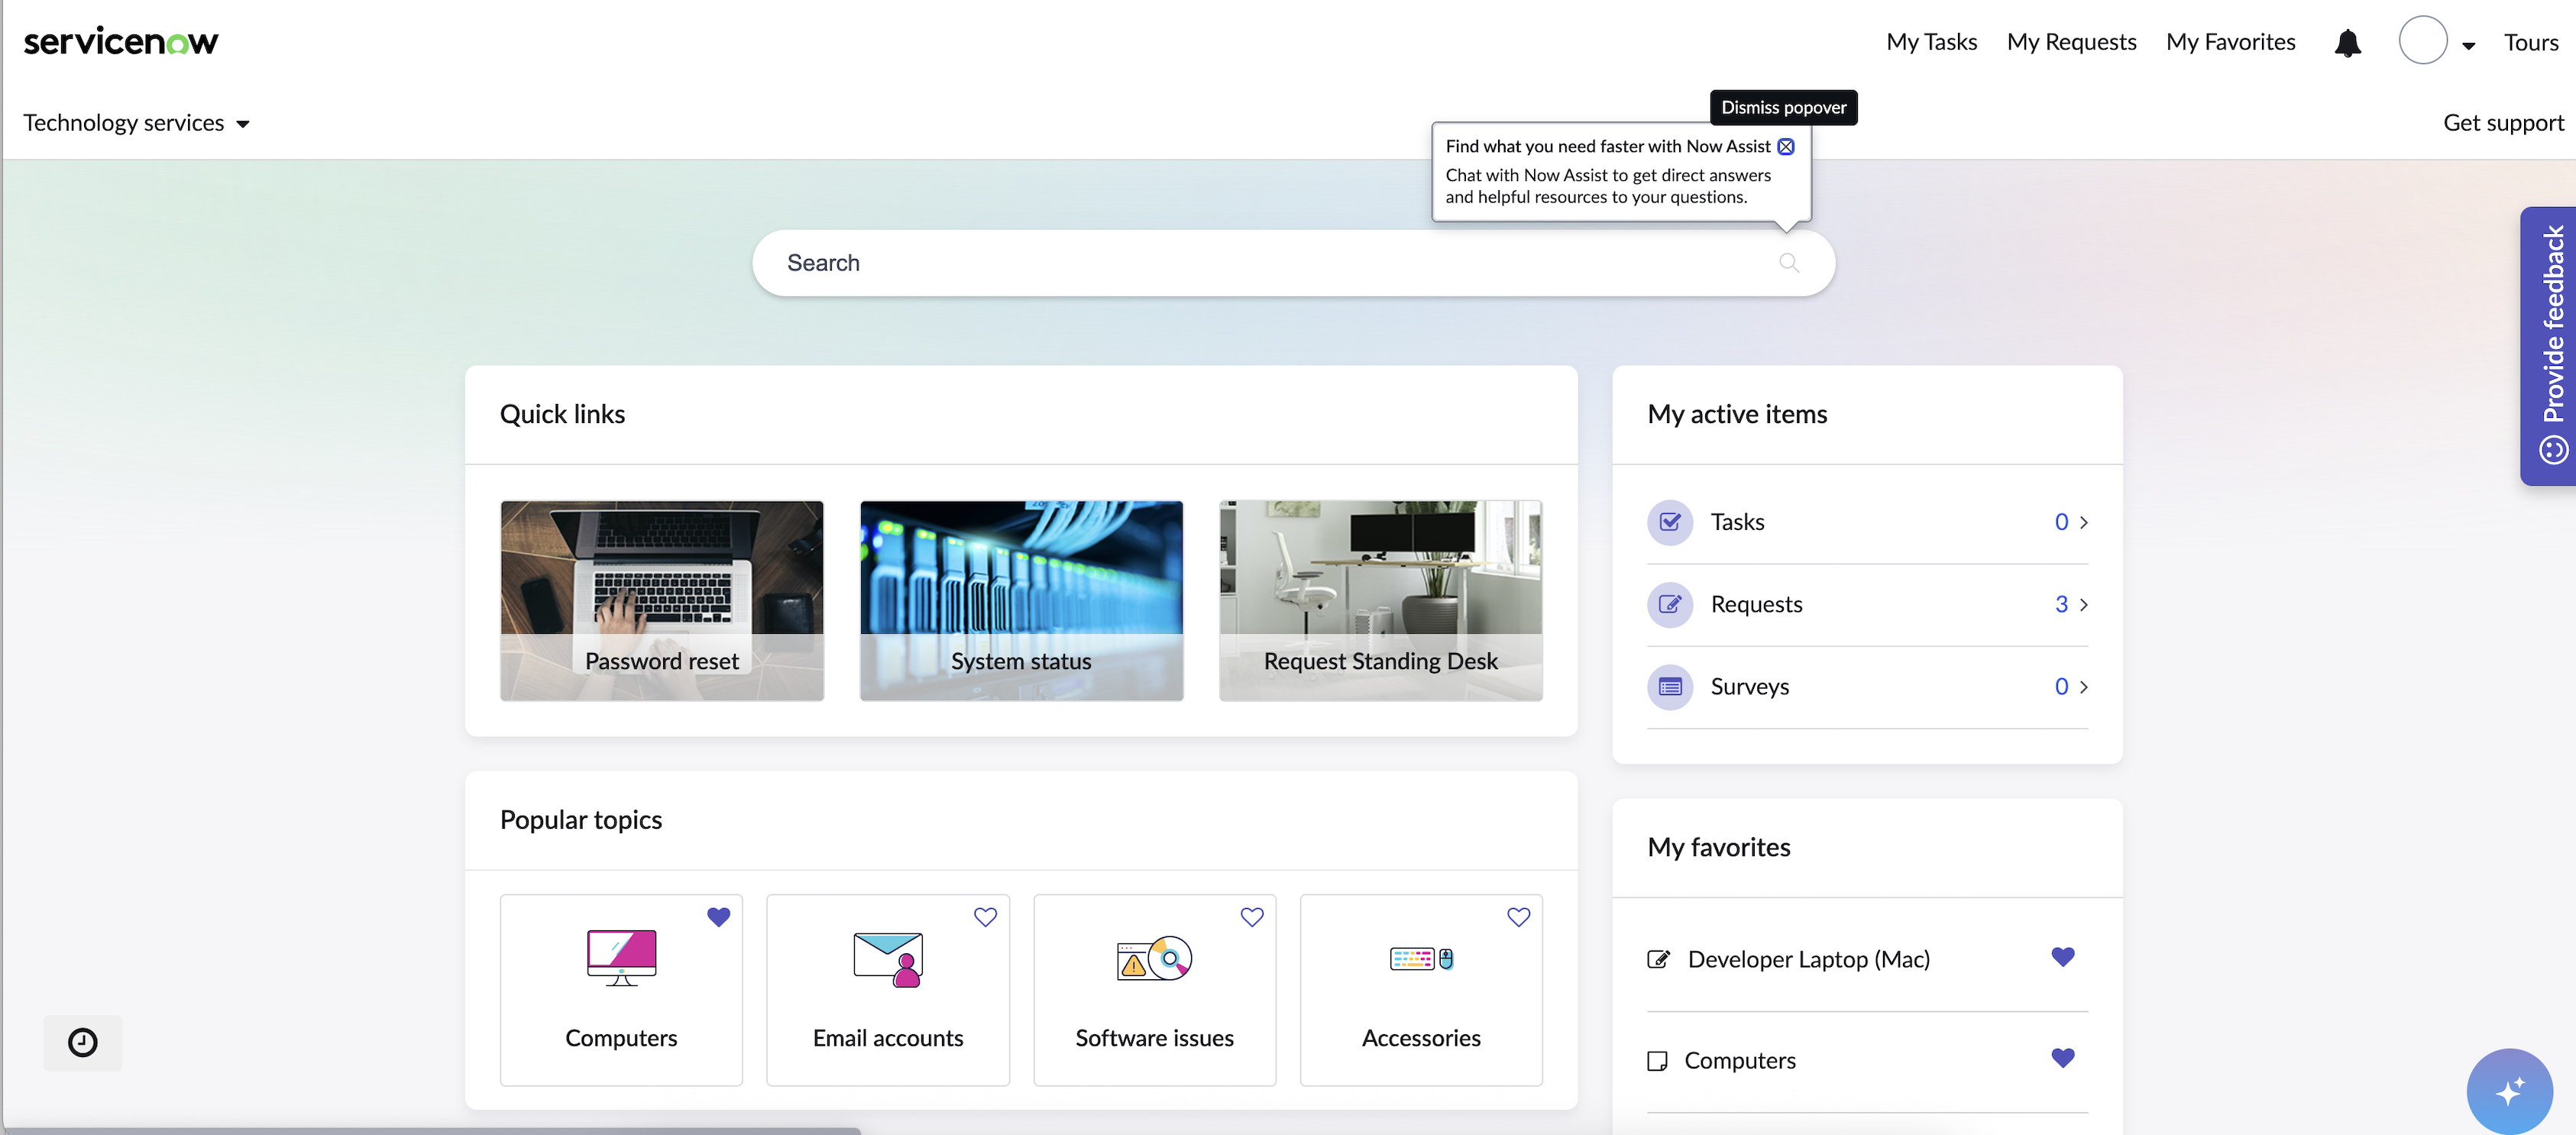Screen dimensions: 2576x1135
Task: Remove Computers from My favorites heart
Action: tap(2062, 1058)
